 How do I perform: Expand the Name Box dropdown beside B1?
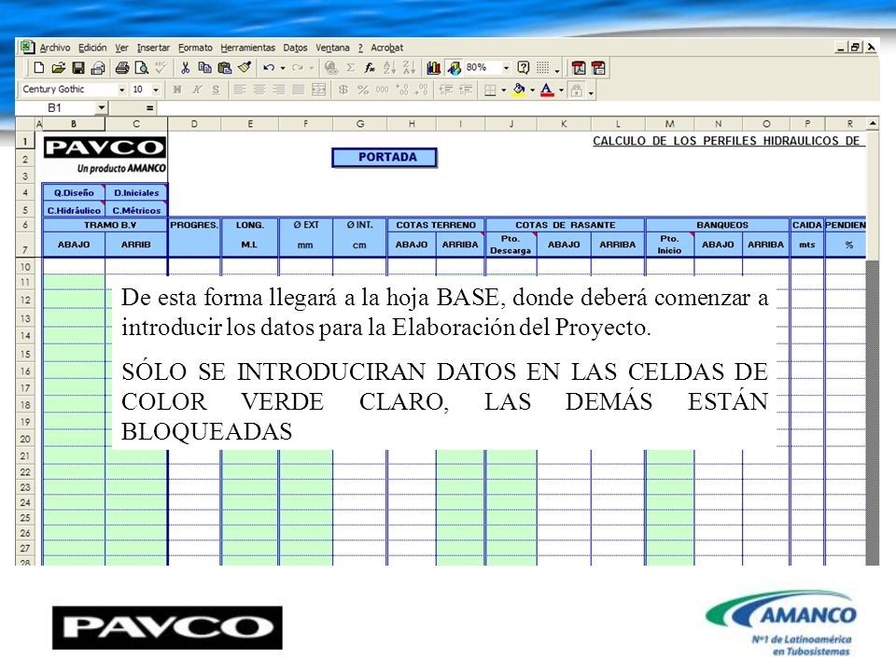pos(101,107)
